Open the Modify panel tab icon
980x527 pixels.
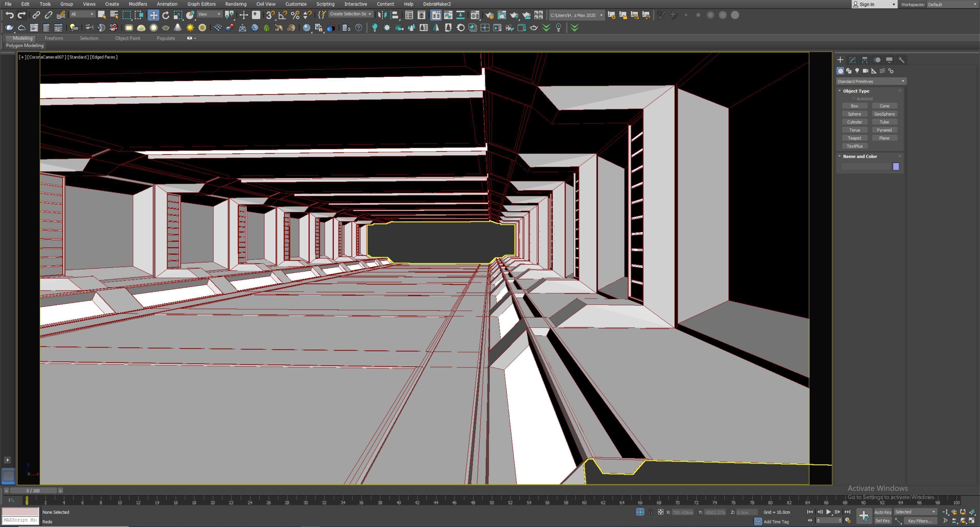[x=853, y=60]
